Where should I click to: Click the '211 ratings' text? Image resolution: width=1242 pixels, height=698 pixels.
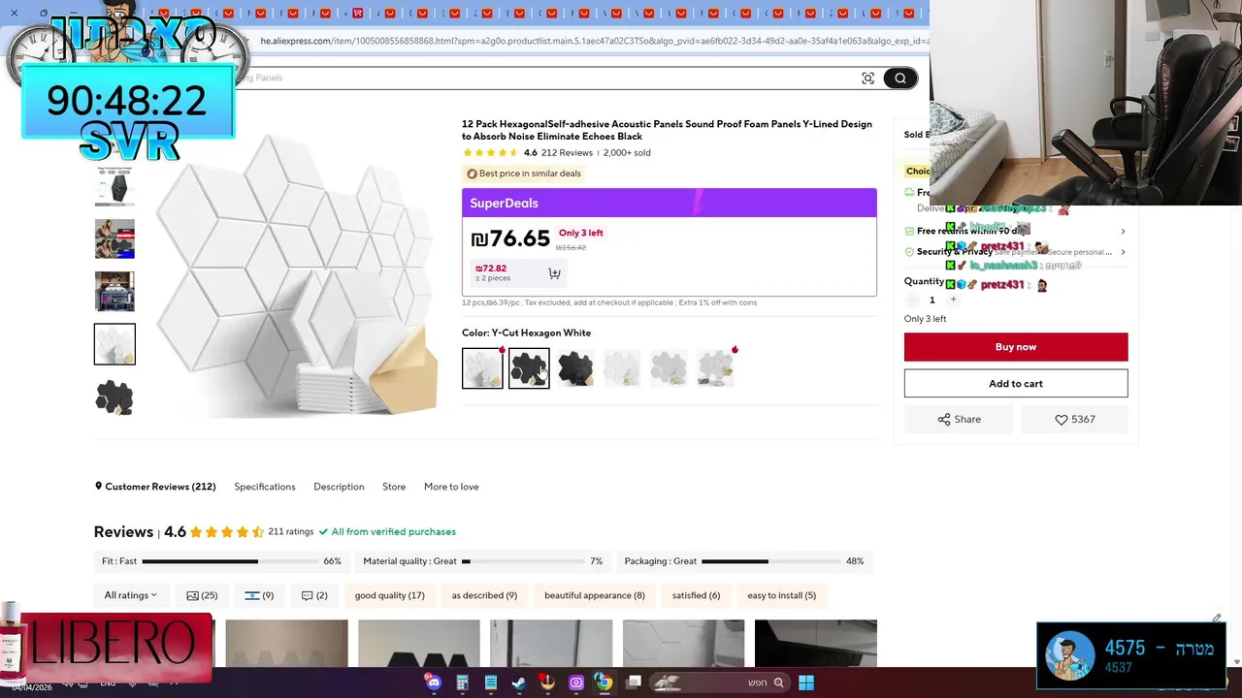pyautogui.click(x=291, y=532)
